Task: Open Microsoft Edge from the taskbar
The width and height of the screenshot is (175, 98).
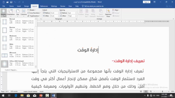Action: 16,96
